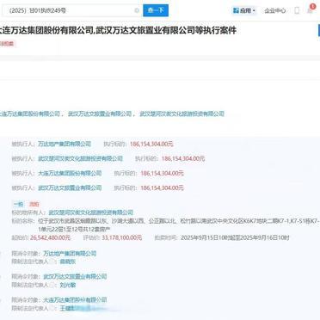Screen dimensions: 320x320
Task: Click the blue 查一下 search button
Action: (x=156, y=10)
